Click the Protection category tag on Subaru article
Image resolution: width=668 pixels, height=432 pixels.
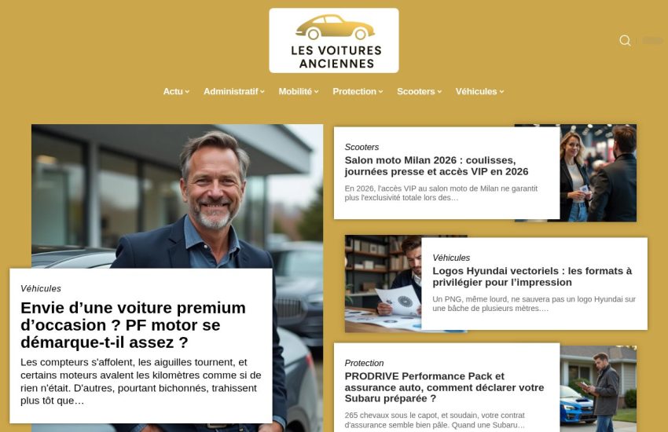[x=364, y=363]
